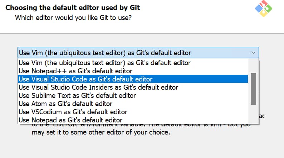This screenshot has height=158, width=284.
Task: Pick VSCodium as Git's default editor
Action: (73, 112)
